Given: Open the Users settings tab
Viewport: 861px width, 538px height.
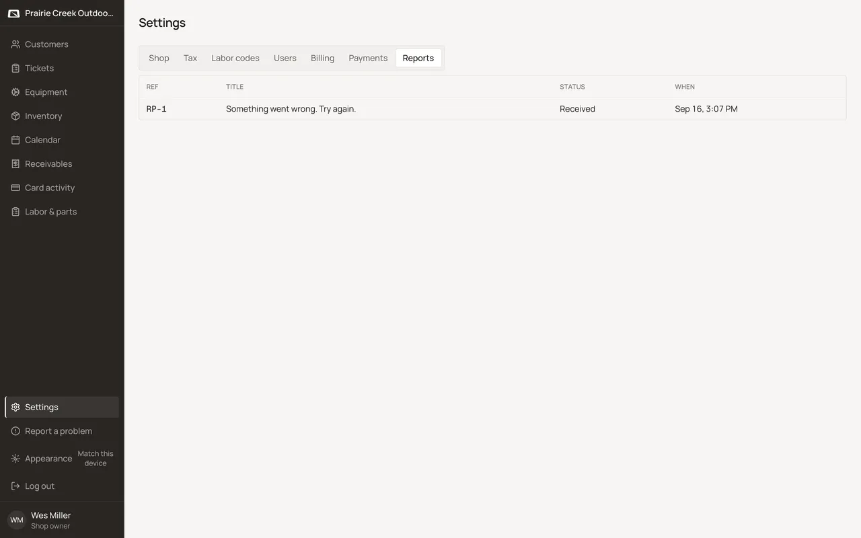Looking at the screenshot, I should (x=285, y=58).
